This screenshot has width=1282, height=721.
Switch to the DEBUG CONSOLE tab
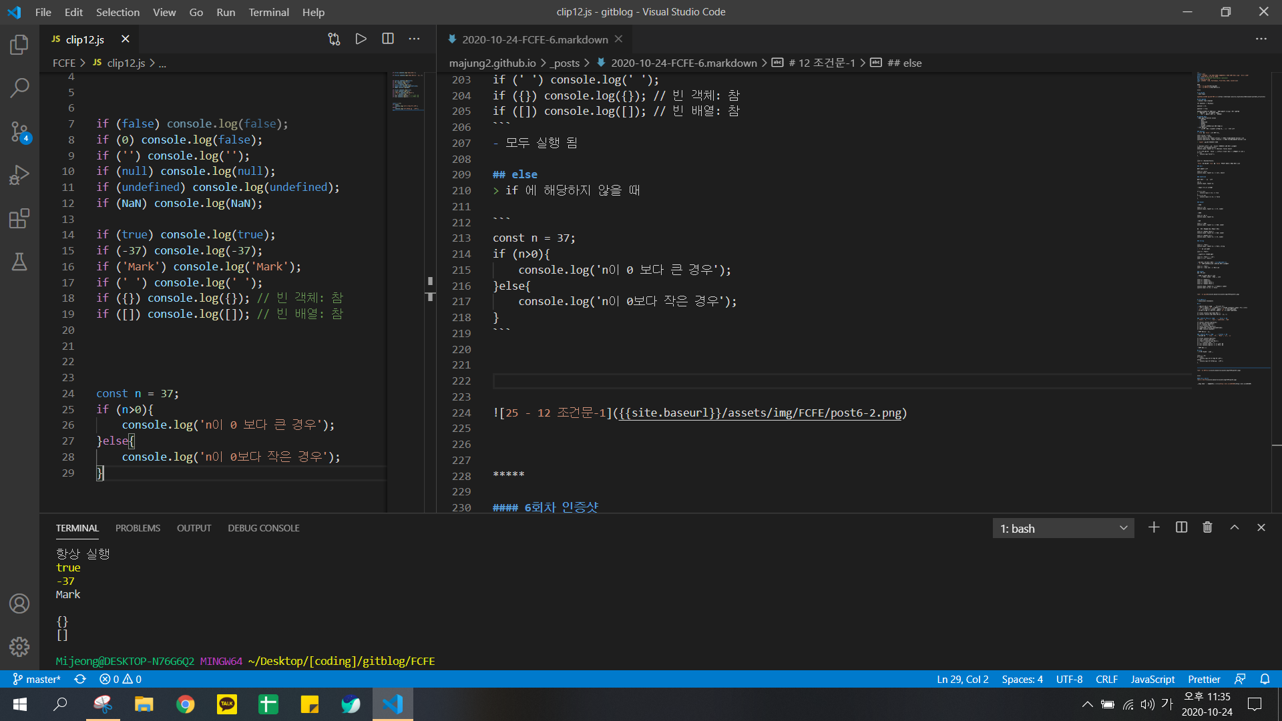[263, 528]
